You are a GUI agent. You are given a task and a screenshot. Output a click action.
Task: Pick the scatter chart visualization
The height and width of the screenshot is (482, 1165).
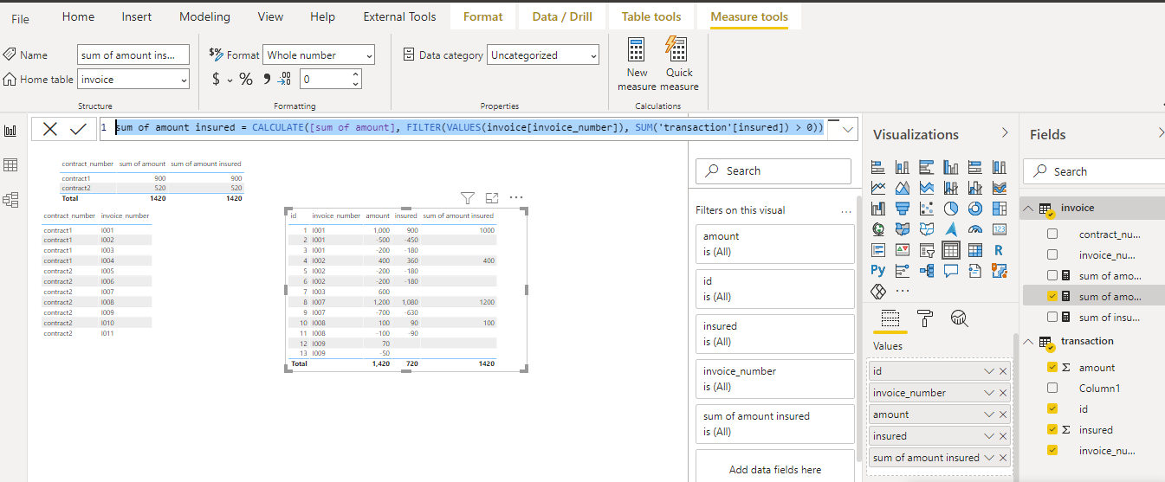(x=927, y=209)
